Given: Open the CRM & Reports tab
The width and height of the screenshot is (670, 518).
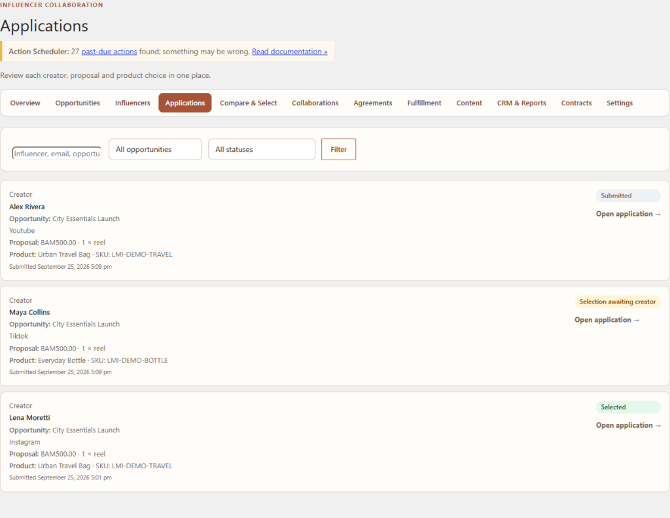Looking at the screenshot, I should point(521,103).
